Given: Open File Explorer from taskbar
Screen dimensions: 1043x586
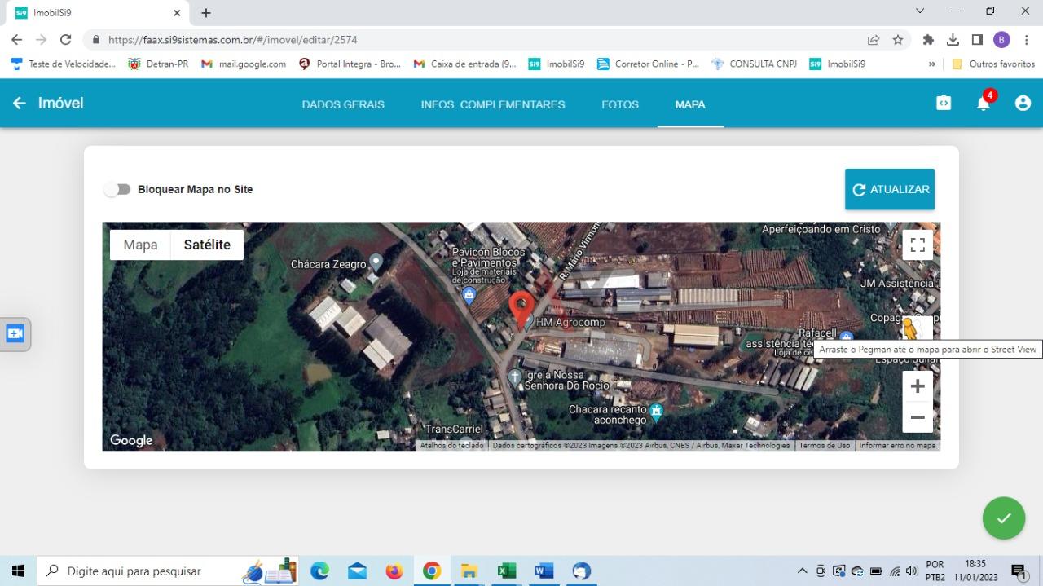Looking at the screenshot, I should [x=469, y=571].
